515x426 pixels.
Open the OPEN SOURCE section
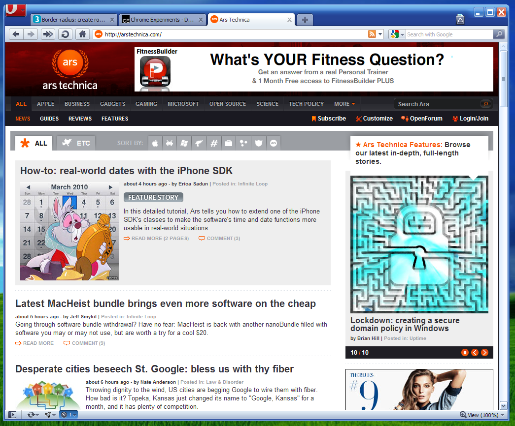228,104
